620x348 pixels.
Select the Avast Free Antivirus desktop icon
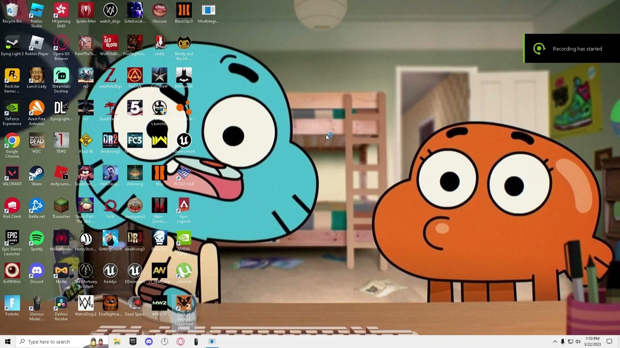(x=36, y=113)
